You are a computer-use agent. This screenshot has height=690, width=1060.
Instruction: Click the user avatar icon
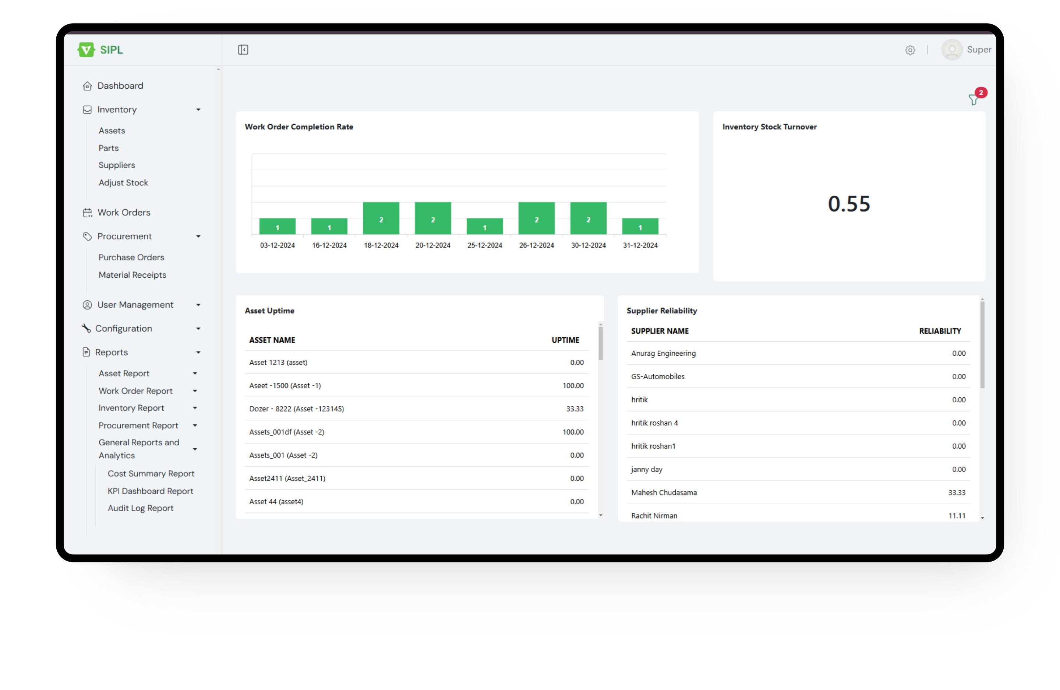tap(951, 49)
